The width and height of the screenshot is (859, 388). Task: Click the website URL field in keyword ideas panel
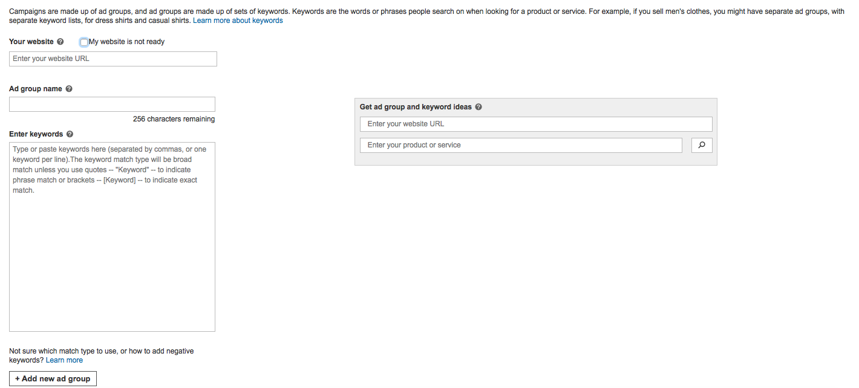coord(536,124)
